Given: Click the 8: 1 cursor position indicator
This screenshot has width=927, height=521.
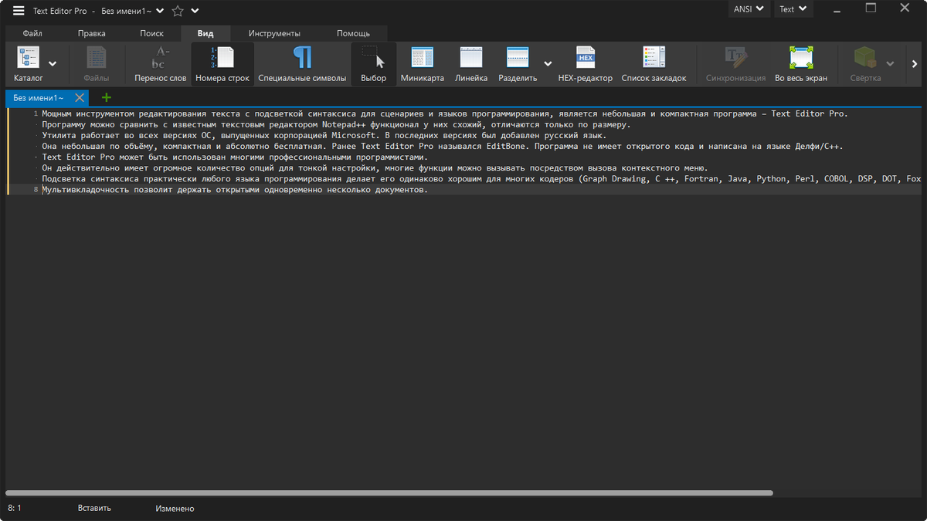Looking at the screenshot, I should [x=15, y=508].
